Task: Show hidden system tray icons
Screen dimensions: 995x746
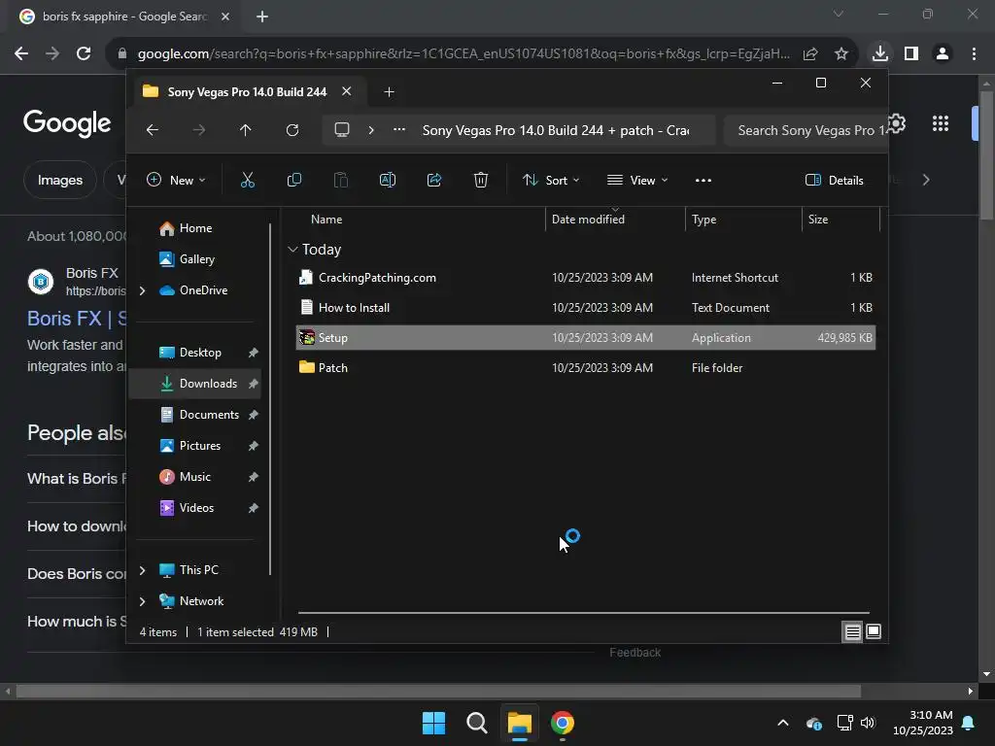Action: coord(783,723)
